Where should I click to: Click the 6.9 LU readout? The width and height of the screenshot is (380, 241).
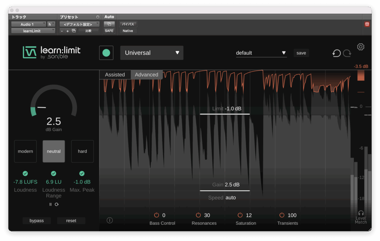coord(53,182)
